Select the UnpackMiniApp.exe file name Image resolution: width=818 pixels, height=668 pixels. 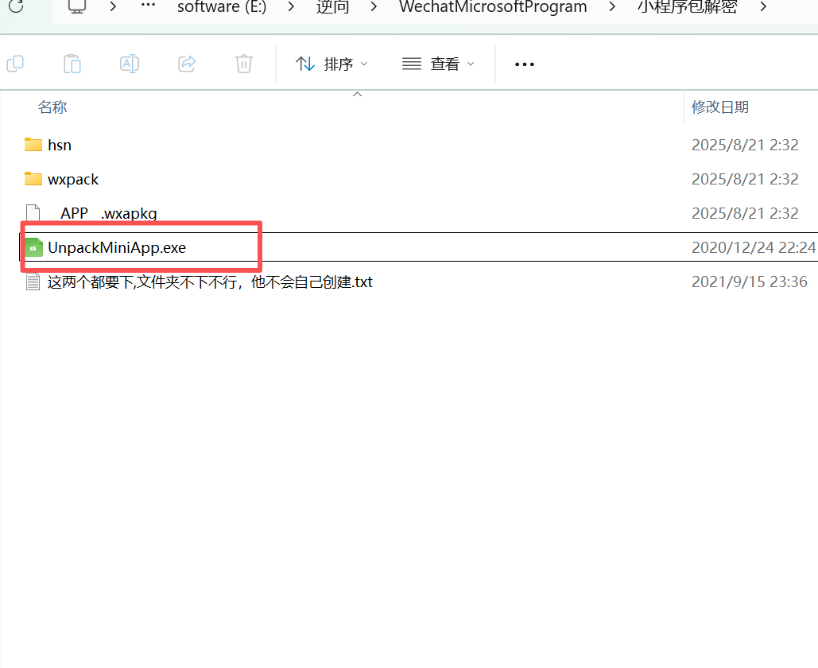(x=117, y=248)
